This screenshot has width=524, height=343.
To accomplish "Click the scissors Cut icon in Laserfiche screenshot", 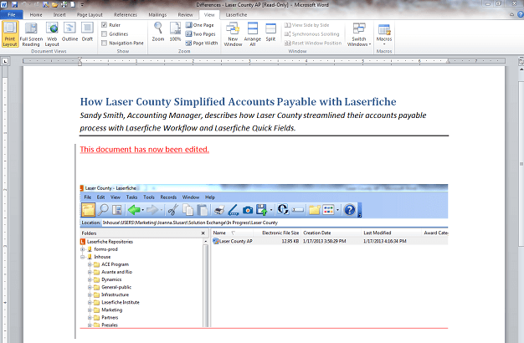I will pyautogui.click(x=172, y=210).
